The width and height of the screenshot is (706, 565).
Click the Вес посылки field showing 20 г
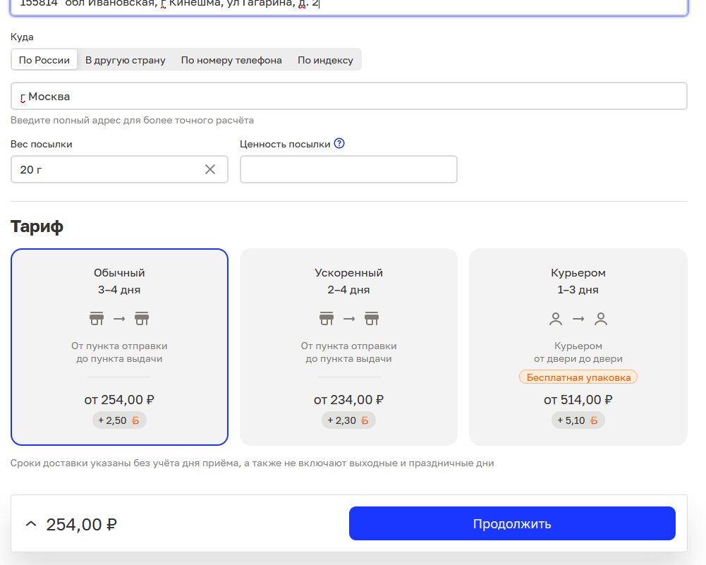pyautogui.click(x=106, y=169)
